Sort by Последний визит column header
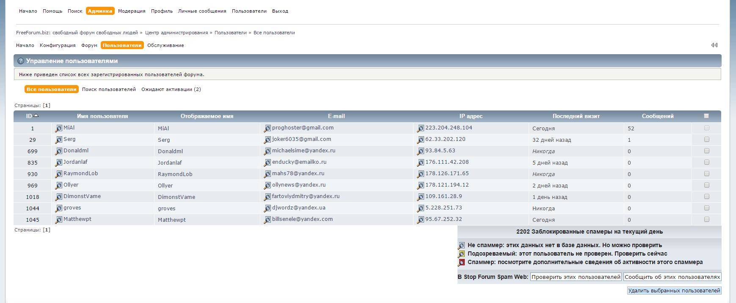This screenshot has height=303, width=736. [x=576, y=116]
